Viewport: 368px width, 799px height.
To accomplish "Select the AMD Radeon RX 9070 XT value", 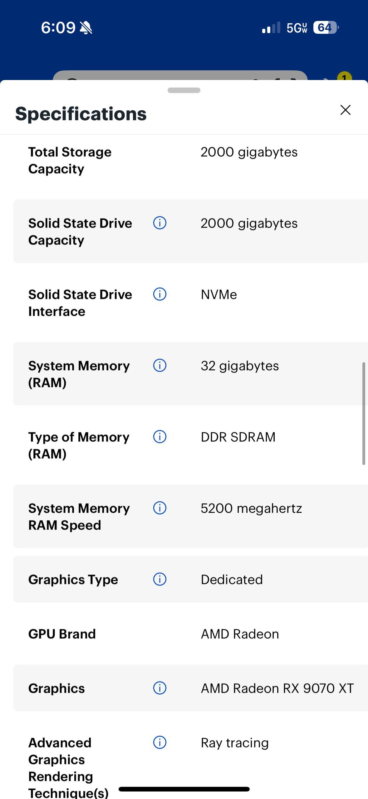I will [277, 688].
